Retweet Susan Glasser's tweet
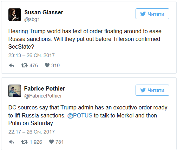177x151 pixels. [x=24, y=65]
